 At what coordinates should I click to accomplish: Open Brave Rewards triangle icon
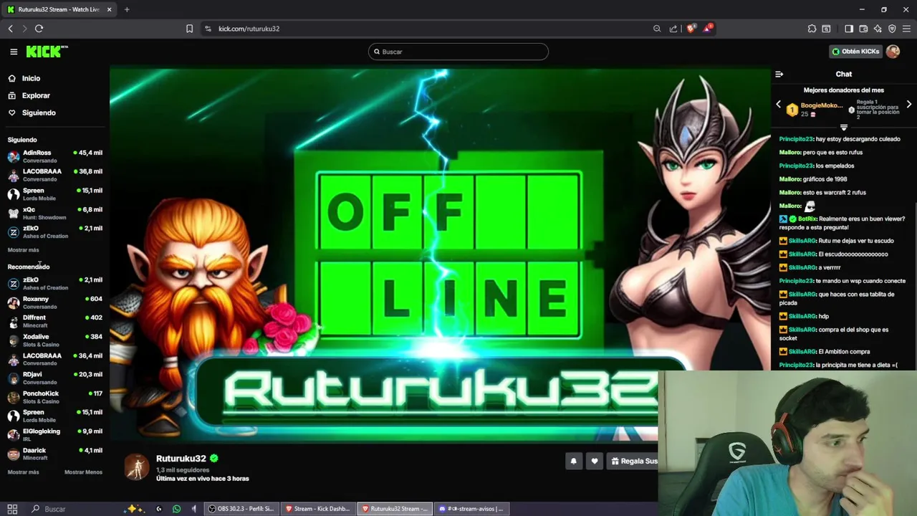coord(708,28)
